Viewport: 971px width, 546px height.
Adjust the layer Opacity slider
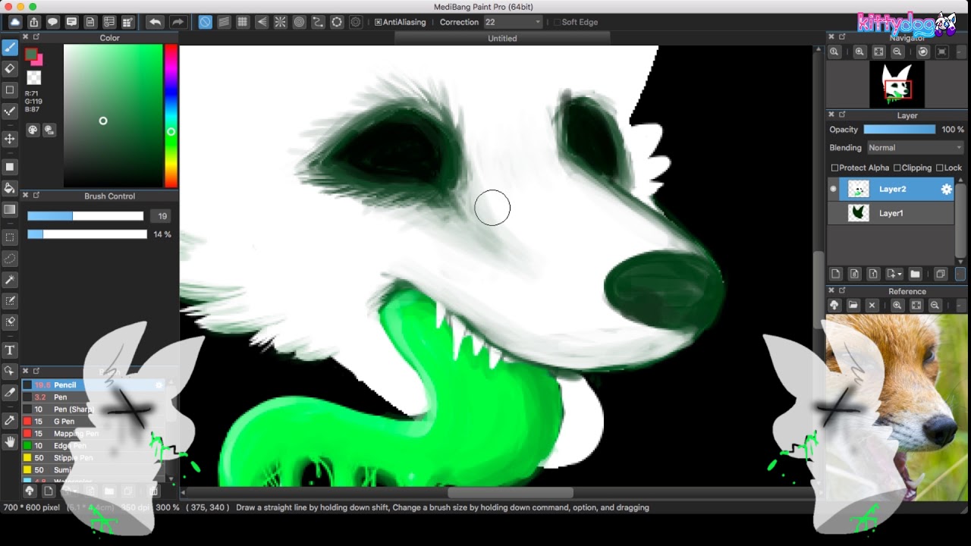pos(898,130)
